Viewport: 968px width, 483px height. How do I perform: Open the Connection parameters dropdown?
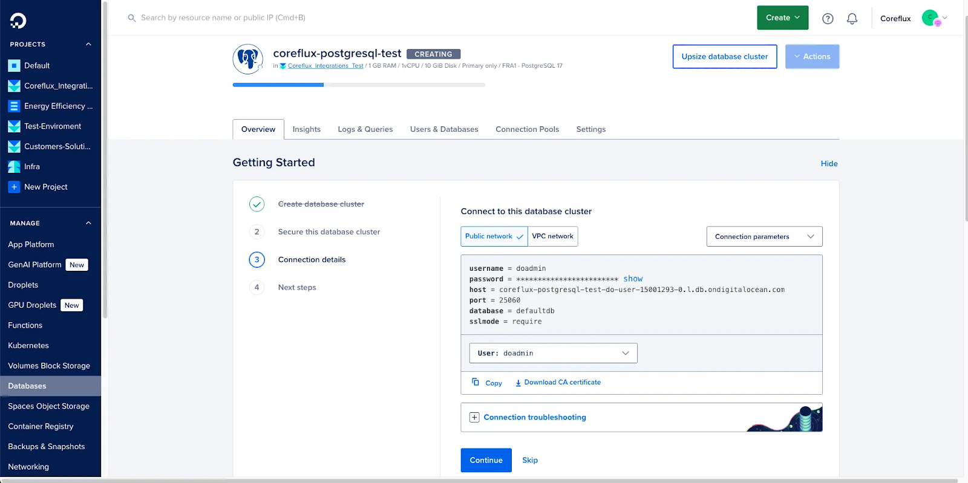click(x=764, y=236)
